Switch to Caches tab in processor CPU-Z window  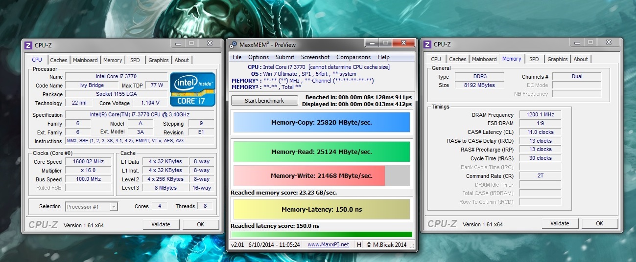click(59, 60)
